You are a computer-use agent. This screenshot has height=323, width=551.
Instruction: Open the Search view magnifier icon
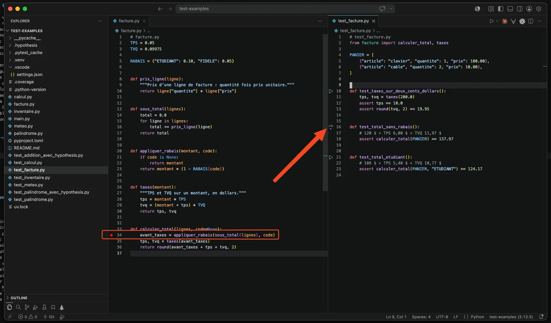coord(18,307)
